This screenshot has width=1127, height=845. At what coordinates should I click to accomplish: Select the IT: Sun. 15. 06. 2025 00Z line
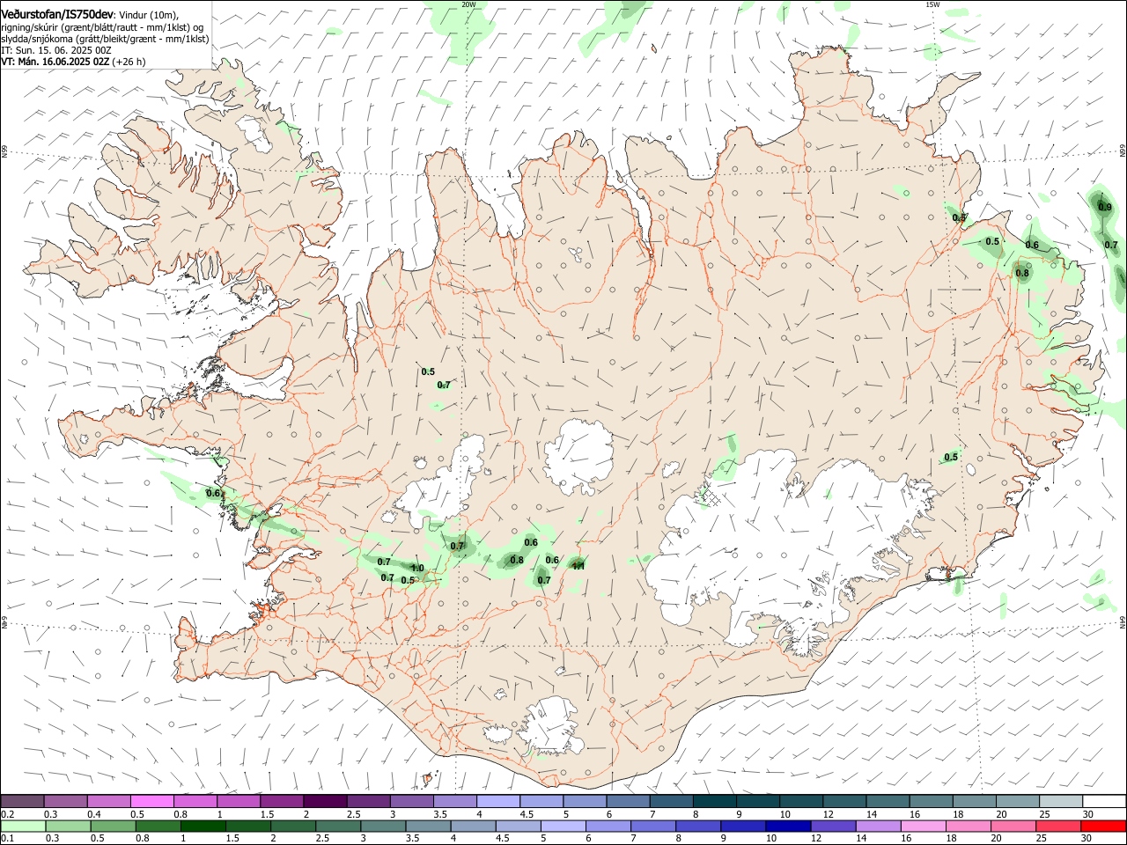56,50
